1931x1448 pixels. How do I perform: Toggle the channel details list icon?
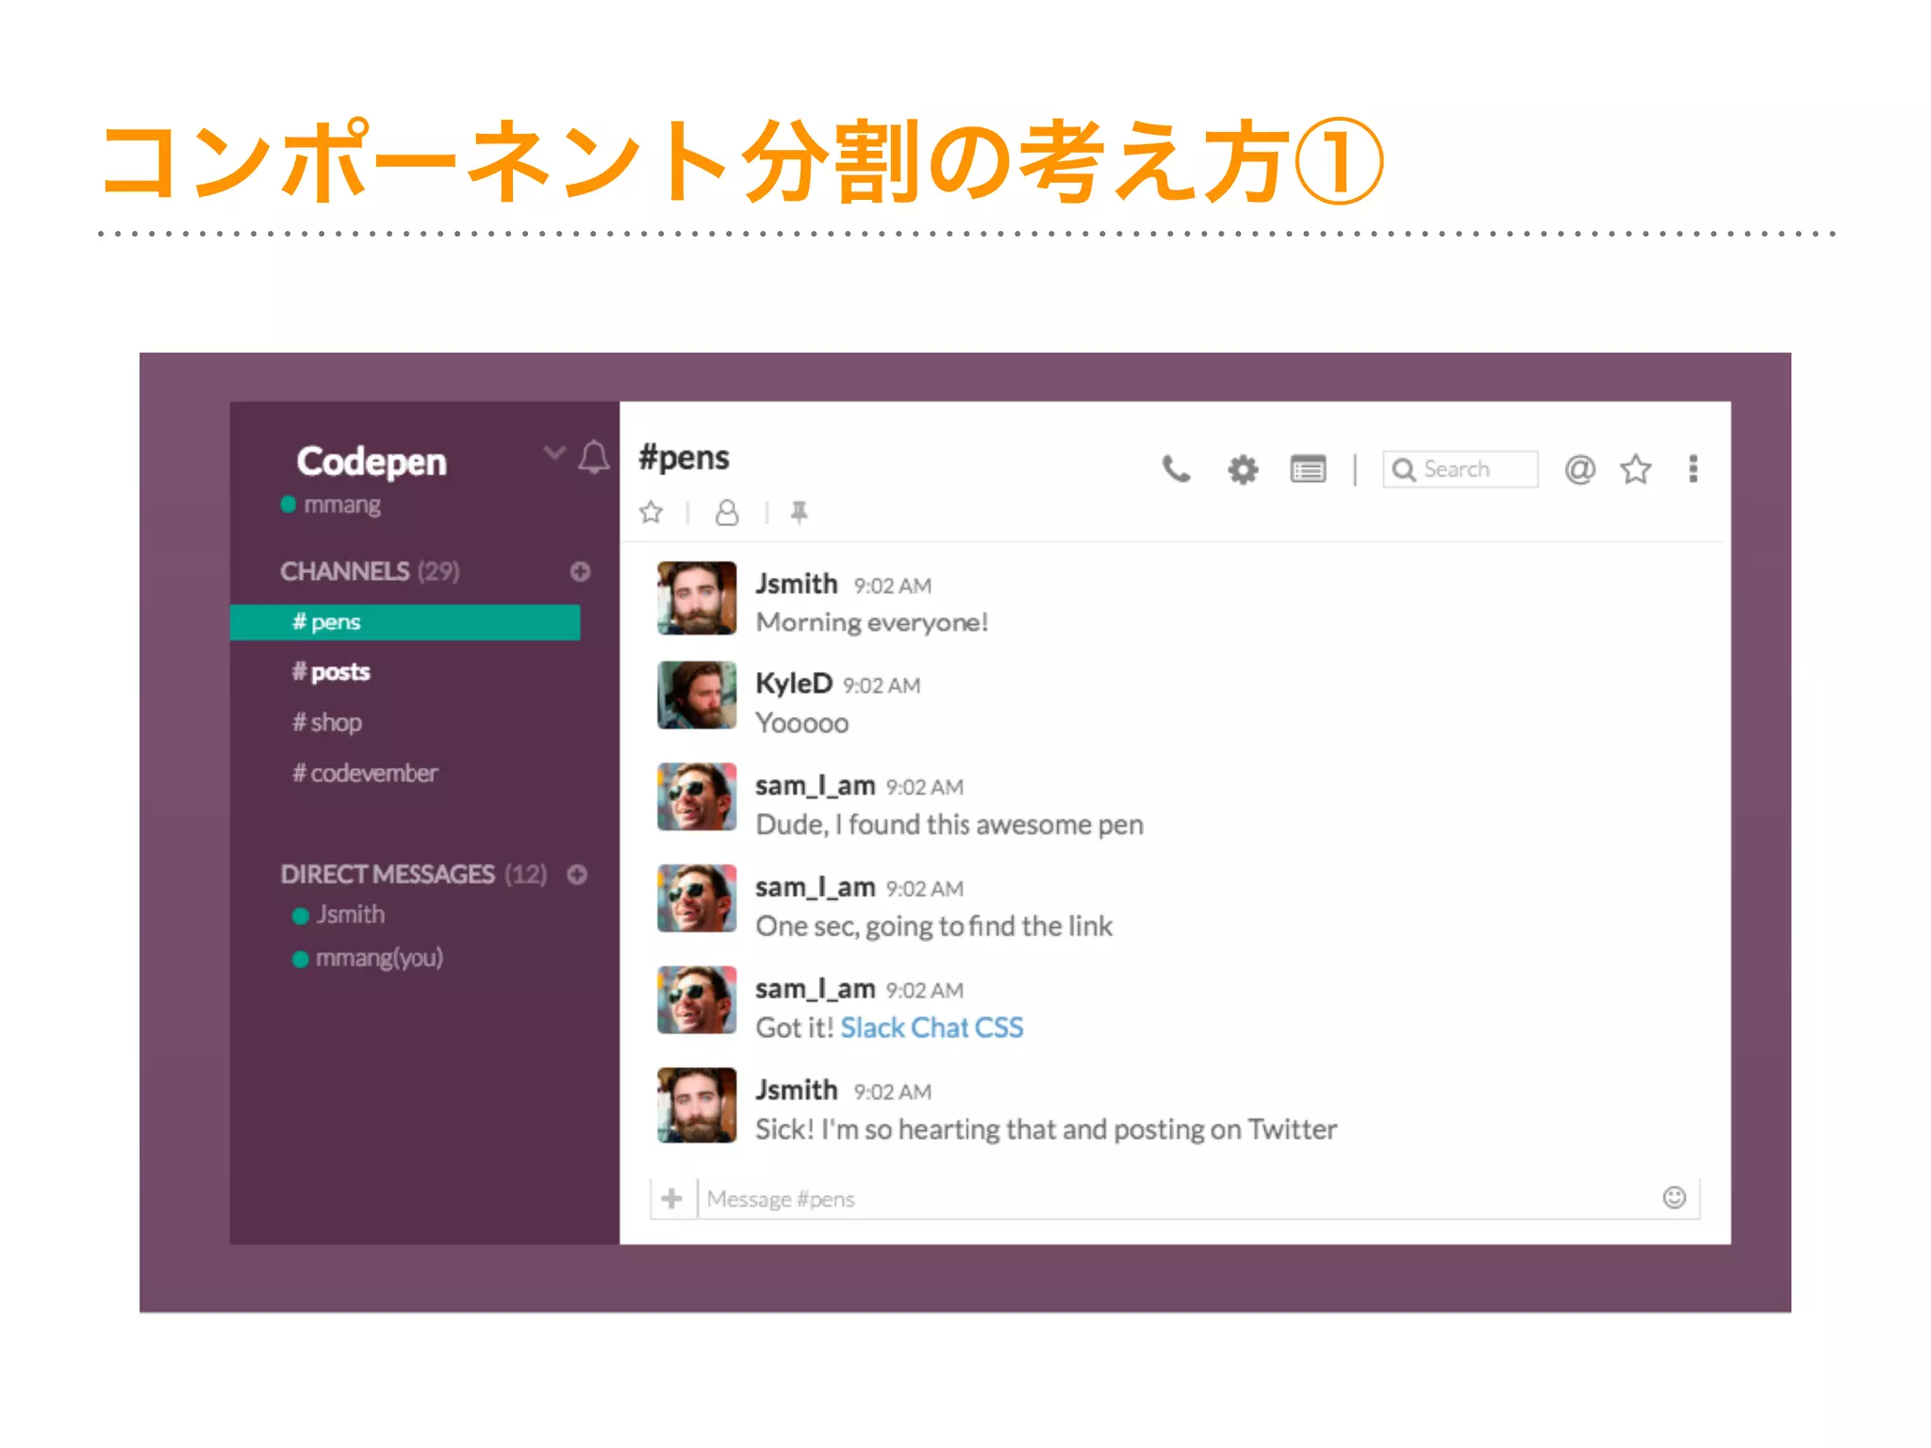point(1308,469)
